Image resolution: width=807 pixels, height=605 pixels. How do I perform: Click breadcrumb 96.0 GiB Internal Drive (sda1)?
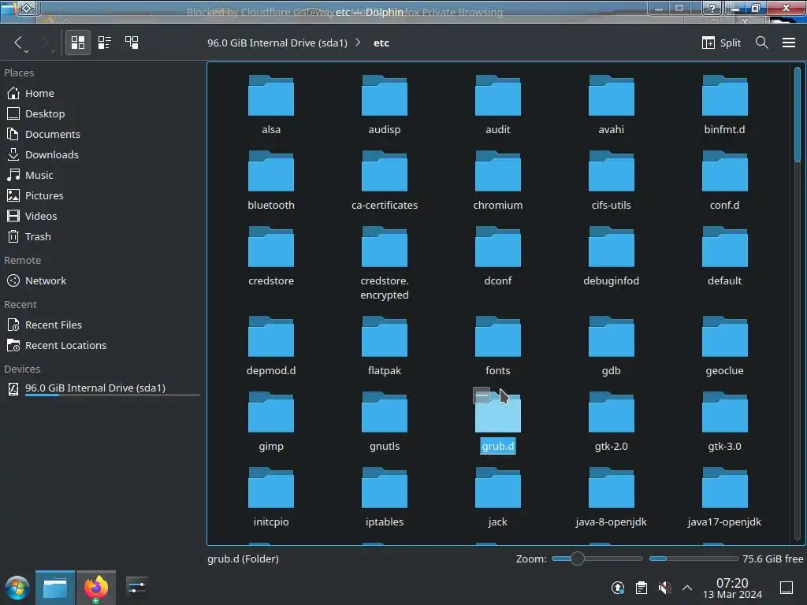pos(277,43)
